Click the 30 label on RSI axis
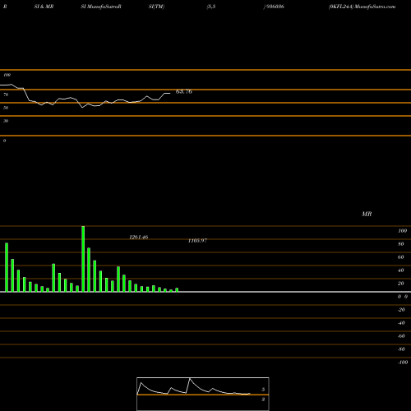411x411 pixels. pos(6,121)
